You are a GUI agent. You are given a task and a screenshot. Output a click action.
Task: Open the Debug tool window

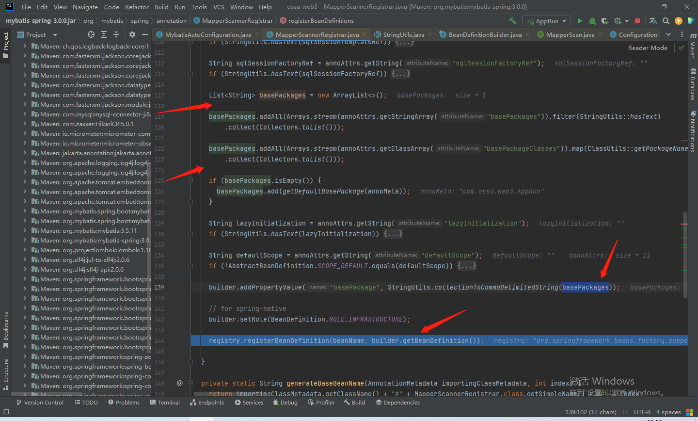click(285, 402)
